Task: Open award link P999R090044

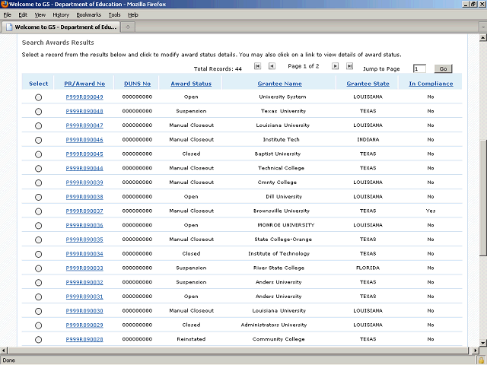Action: click(x=84, y=168)
